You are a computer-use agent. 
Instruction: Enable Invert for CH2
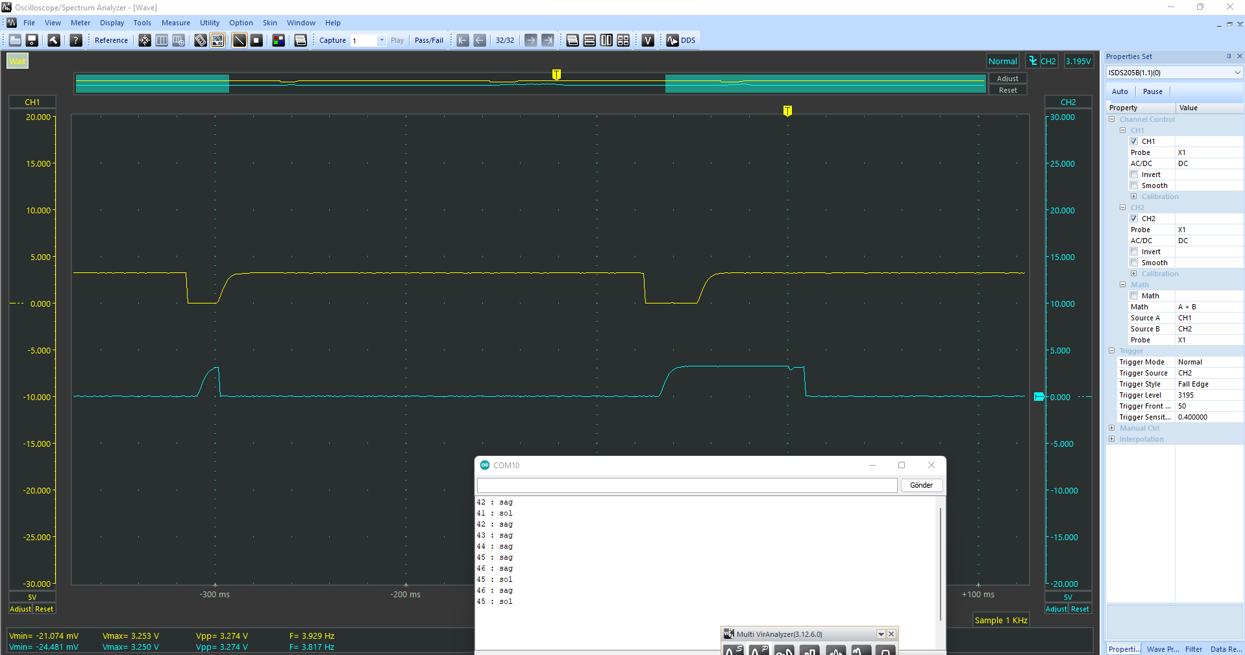(x=1134, y=252)
